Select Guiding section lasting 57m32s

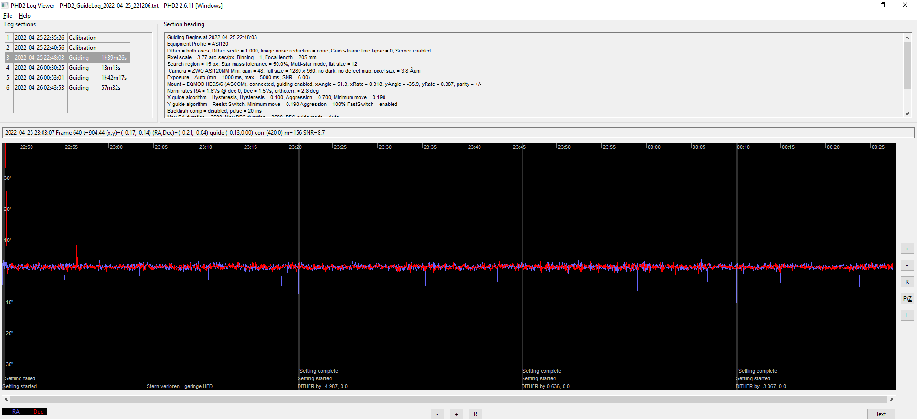click(x=67, y=88)
